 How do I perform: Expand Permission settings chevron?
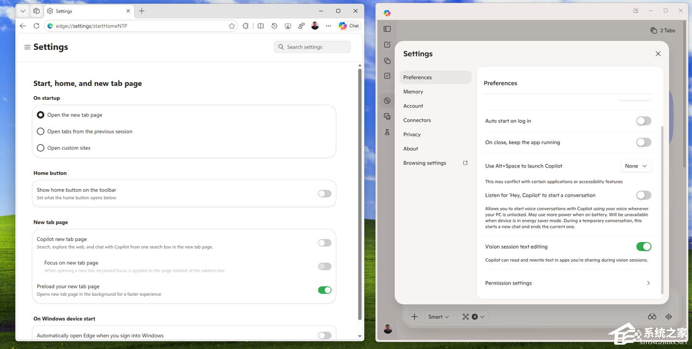click(648, 283)
